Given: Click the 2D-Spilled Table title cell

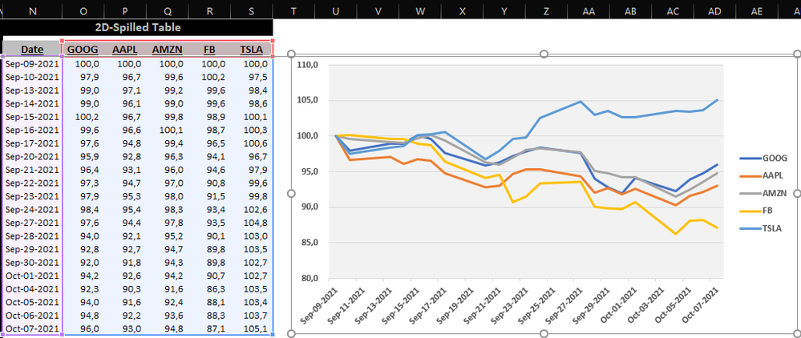Looking at the screenshot, I should click(138, 27).
